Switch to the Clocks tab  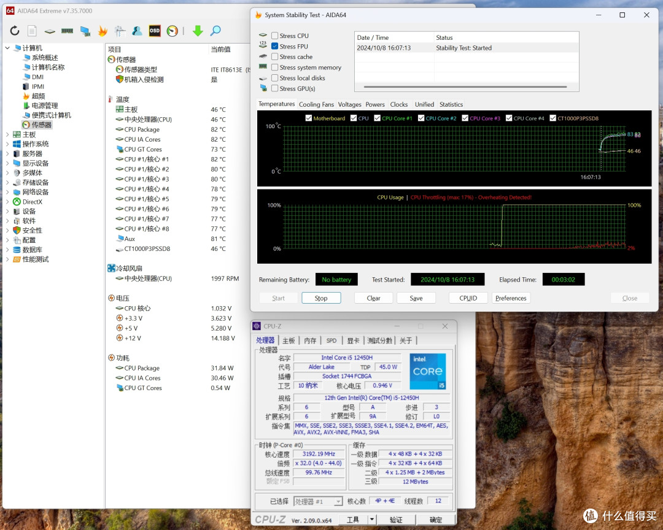pyautogui.click(x=399, y=104)
